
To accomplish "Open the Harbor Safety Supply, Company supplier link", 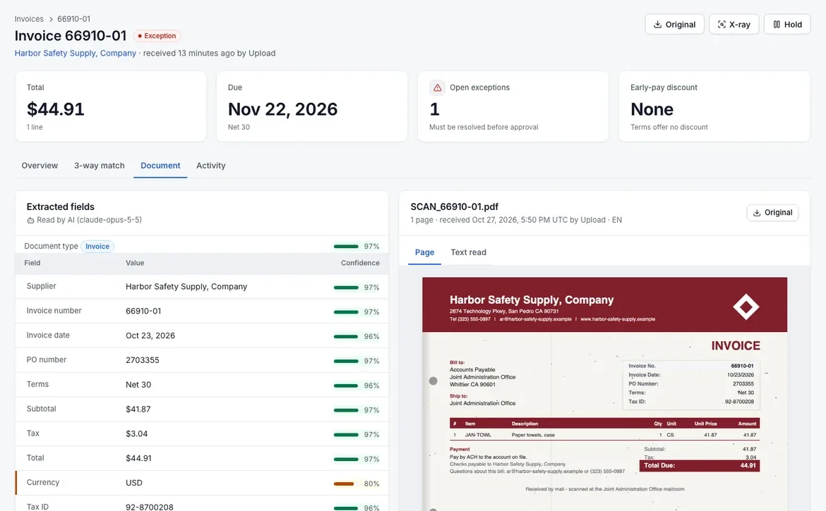I will pos(76,53).
